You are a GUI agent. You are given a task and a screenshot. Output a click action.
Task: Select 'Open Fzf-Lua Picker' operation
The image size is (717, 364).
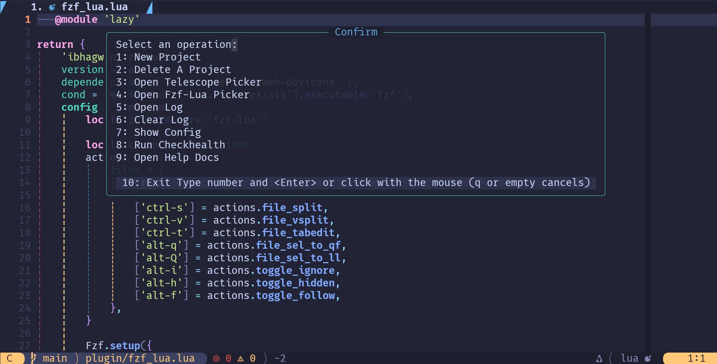click(182, 95)
